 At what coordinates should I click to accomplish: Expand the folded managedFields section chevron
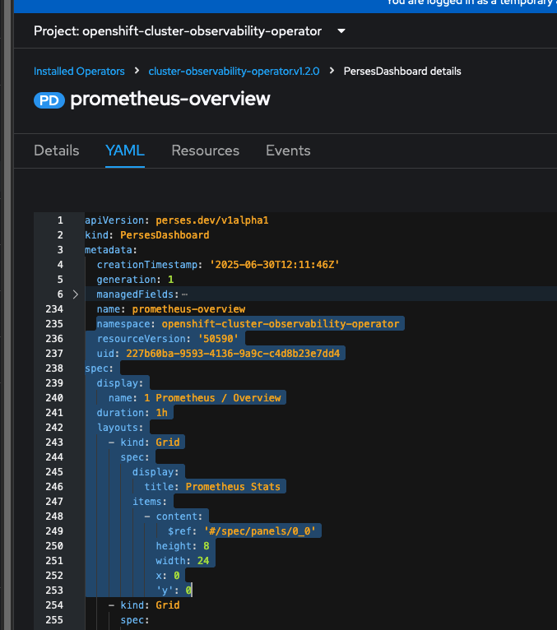75,294
